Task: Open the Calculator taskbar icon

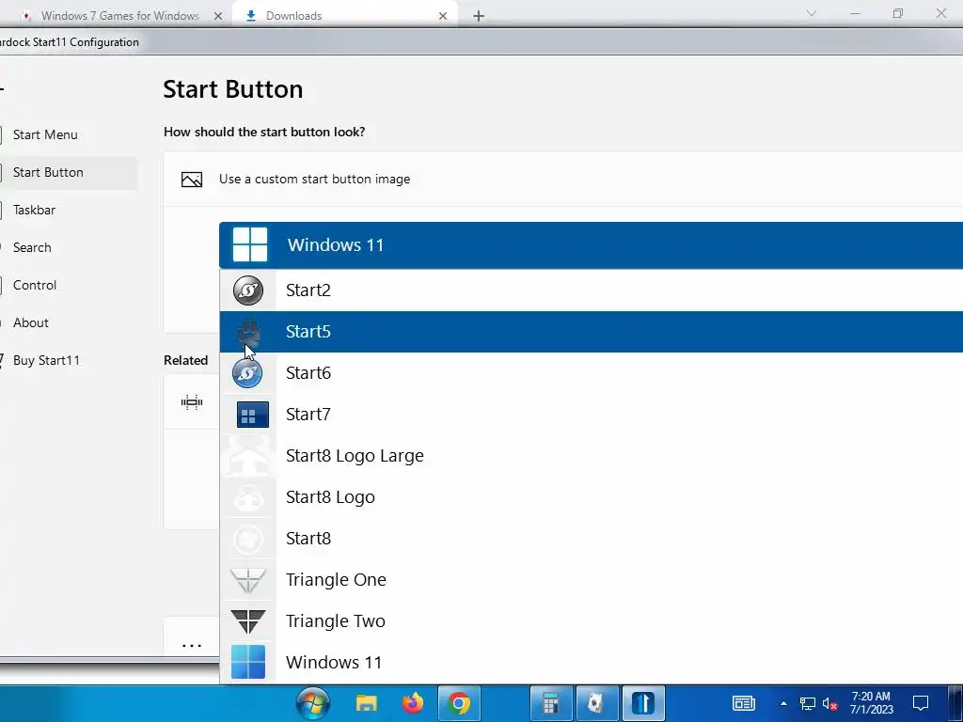Action: [551, 703]
